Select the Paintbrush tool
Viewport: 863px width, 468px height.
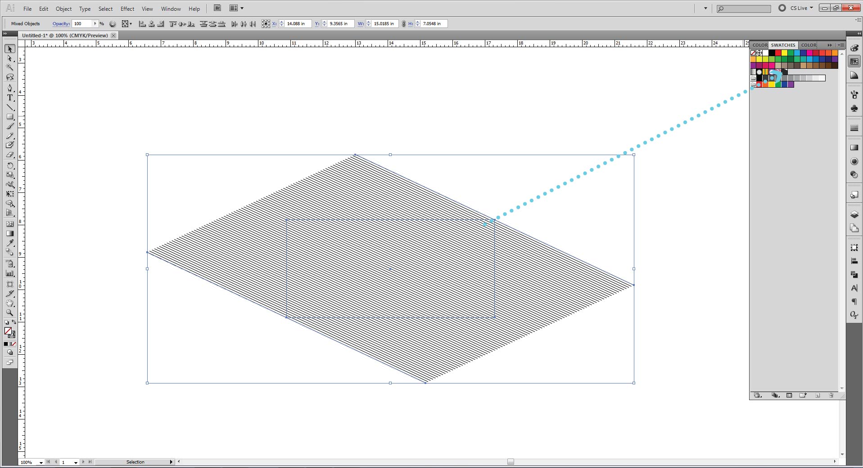pos(9,126)
